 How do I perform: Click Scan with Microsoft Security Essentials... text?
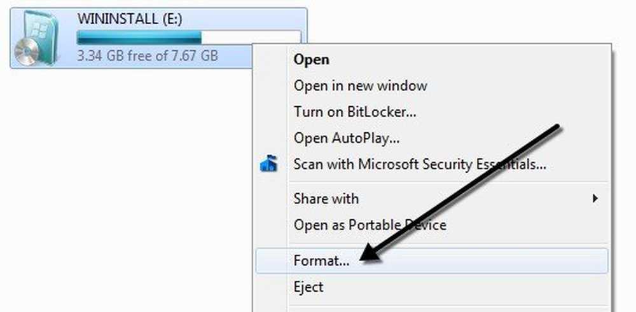pyautogui.click(x=419, y=164)
